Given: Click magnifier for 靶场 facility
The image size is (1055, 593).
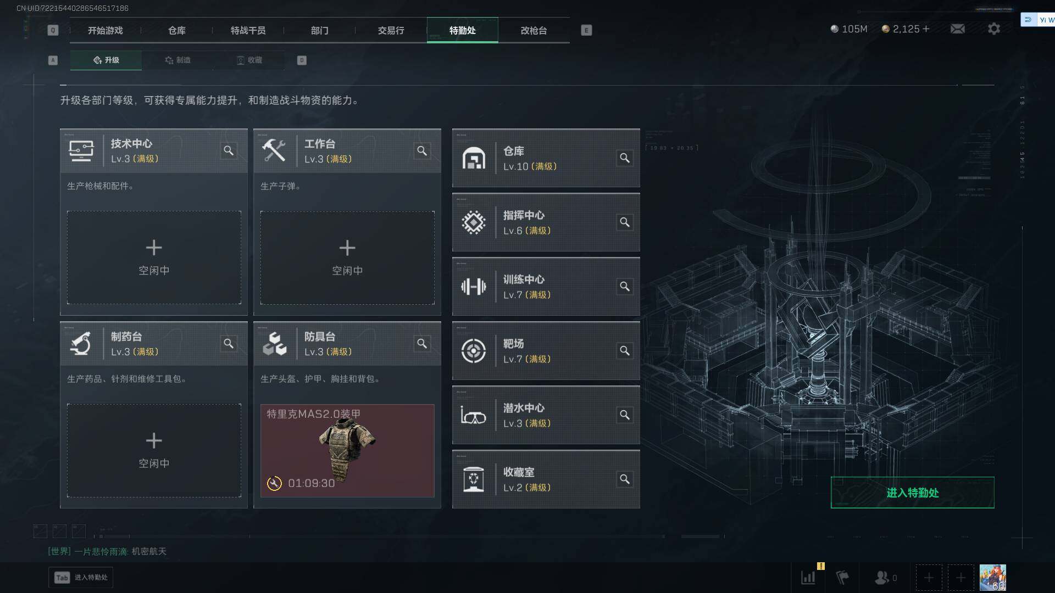Looking at the screenshot, I should (x=625, y=351).
